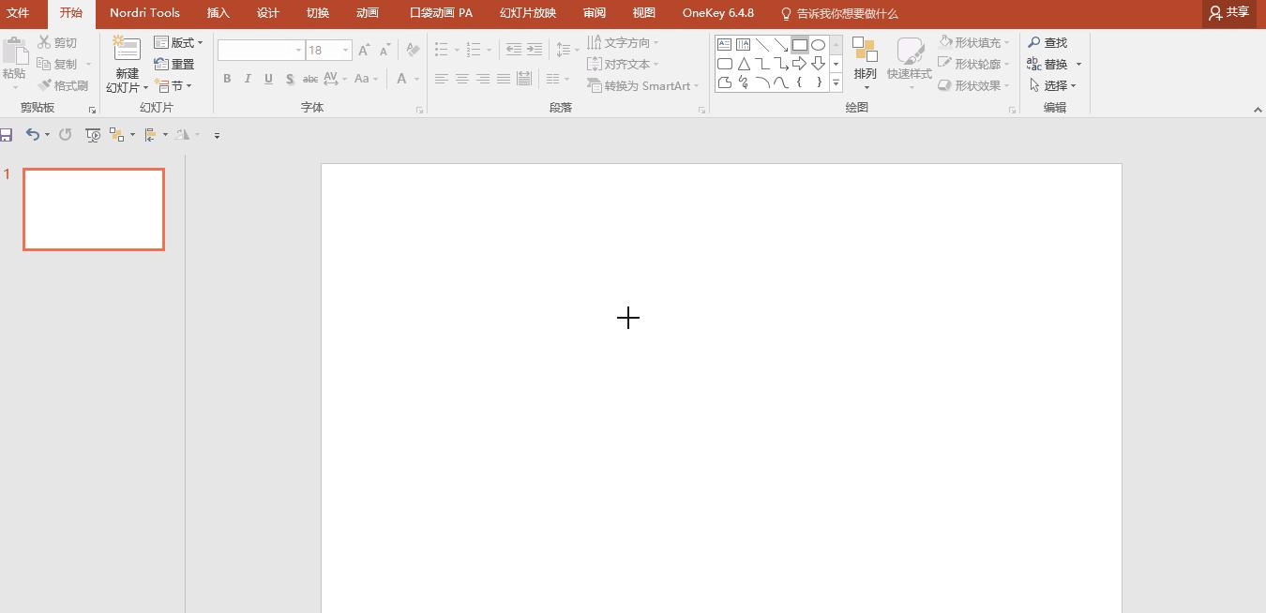The width and height of the screenshot is (1266, 613).
Task: Open the font size dropdown
Action: [345, 51]
